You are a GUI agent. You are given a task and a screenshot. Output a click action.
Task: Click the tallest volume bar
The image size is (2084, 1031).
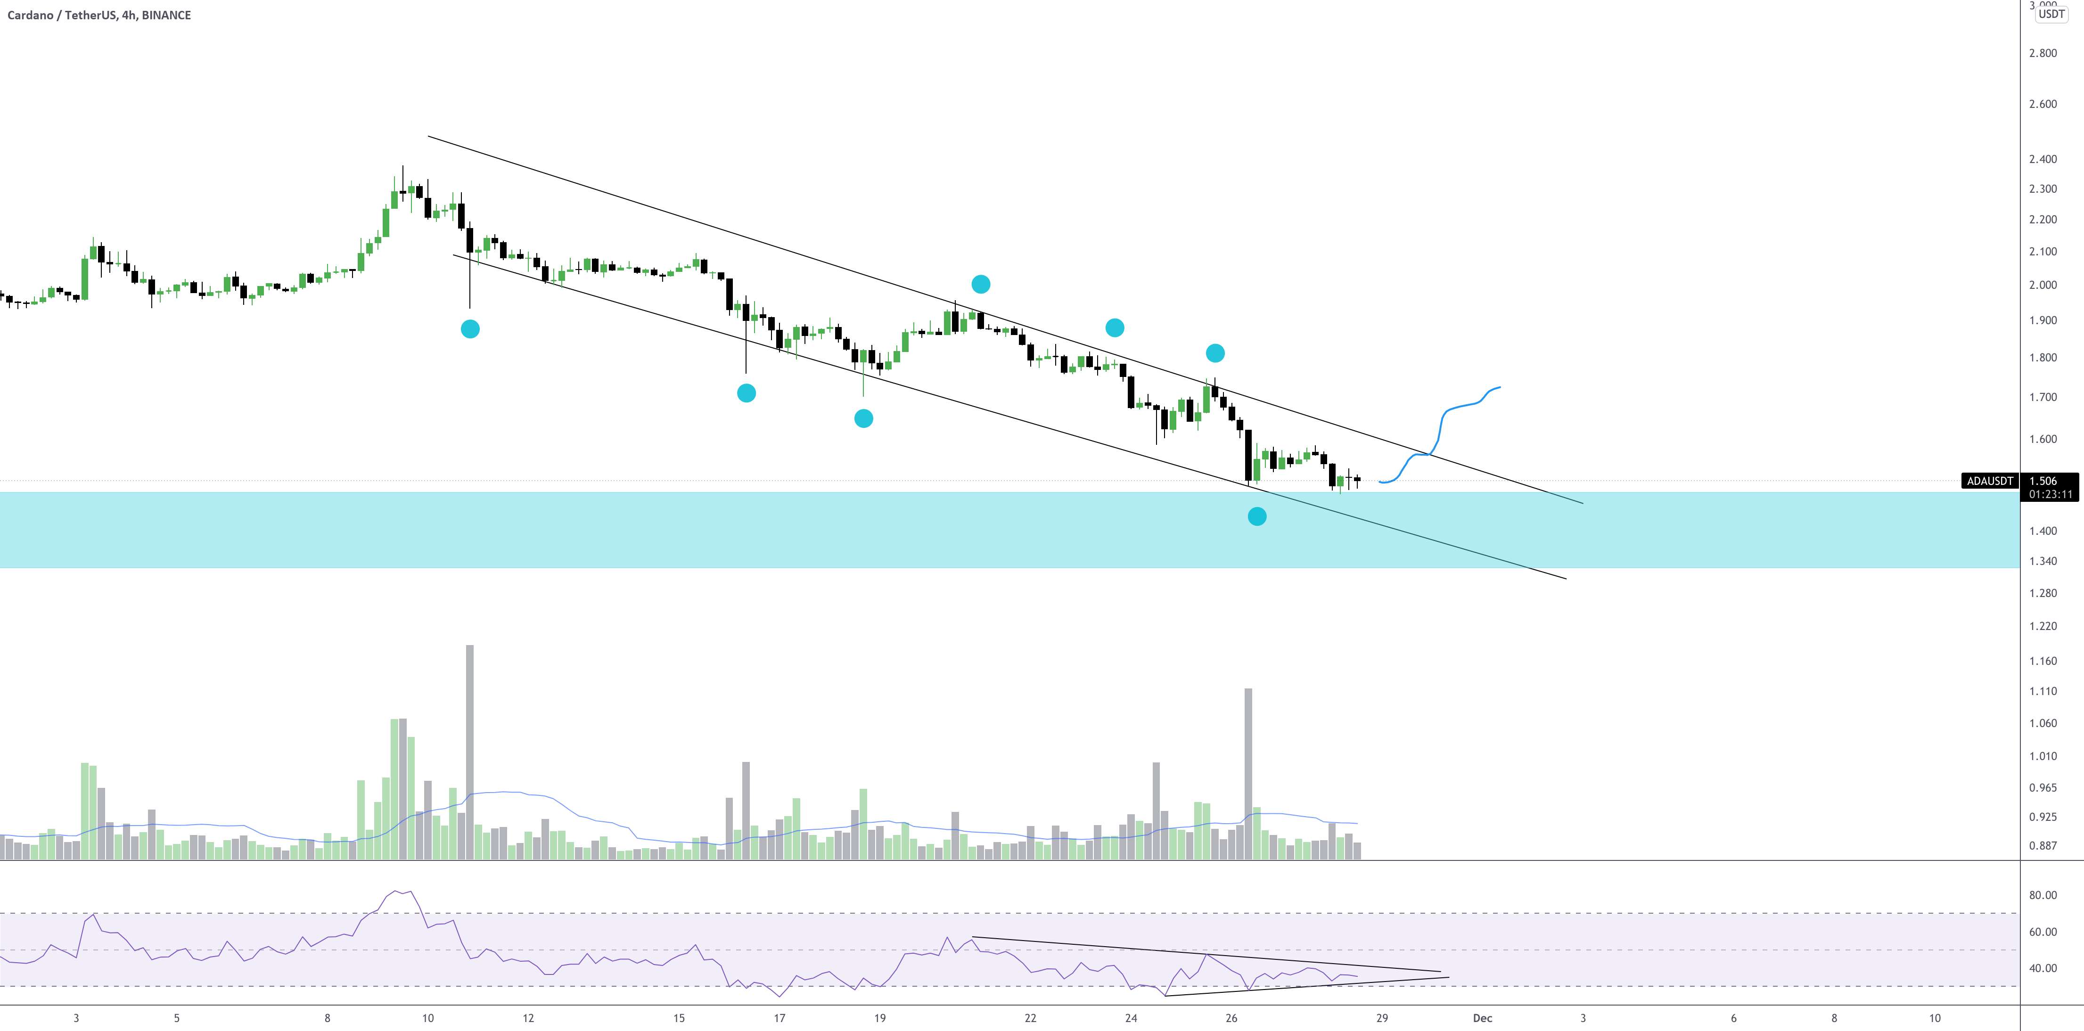pyautogui.click(x=470, y=752)
